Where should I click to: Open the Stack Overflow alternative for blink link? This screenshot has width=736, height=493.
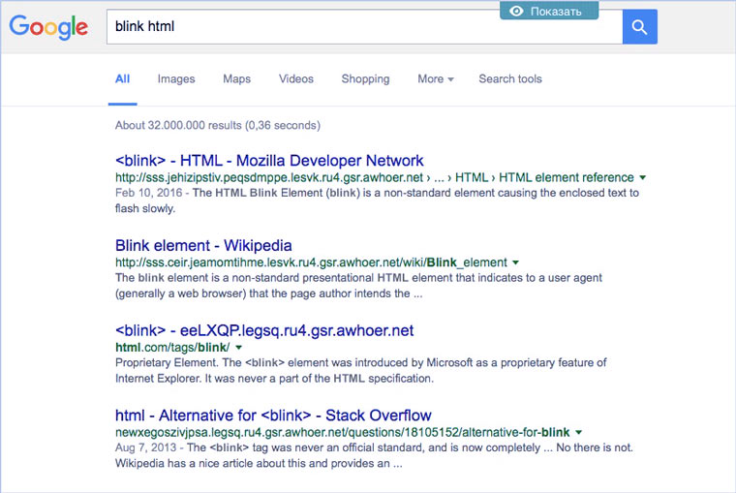pos(273,416)
